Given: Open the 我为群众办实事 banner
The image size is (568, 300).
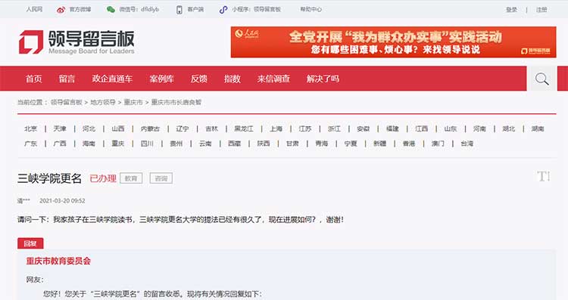Looking at the screenshot, I should tap(393, 42).
